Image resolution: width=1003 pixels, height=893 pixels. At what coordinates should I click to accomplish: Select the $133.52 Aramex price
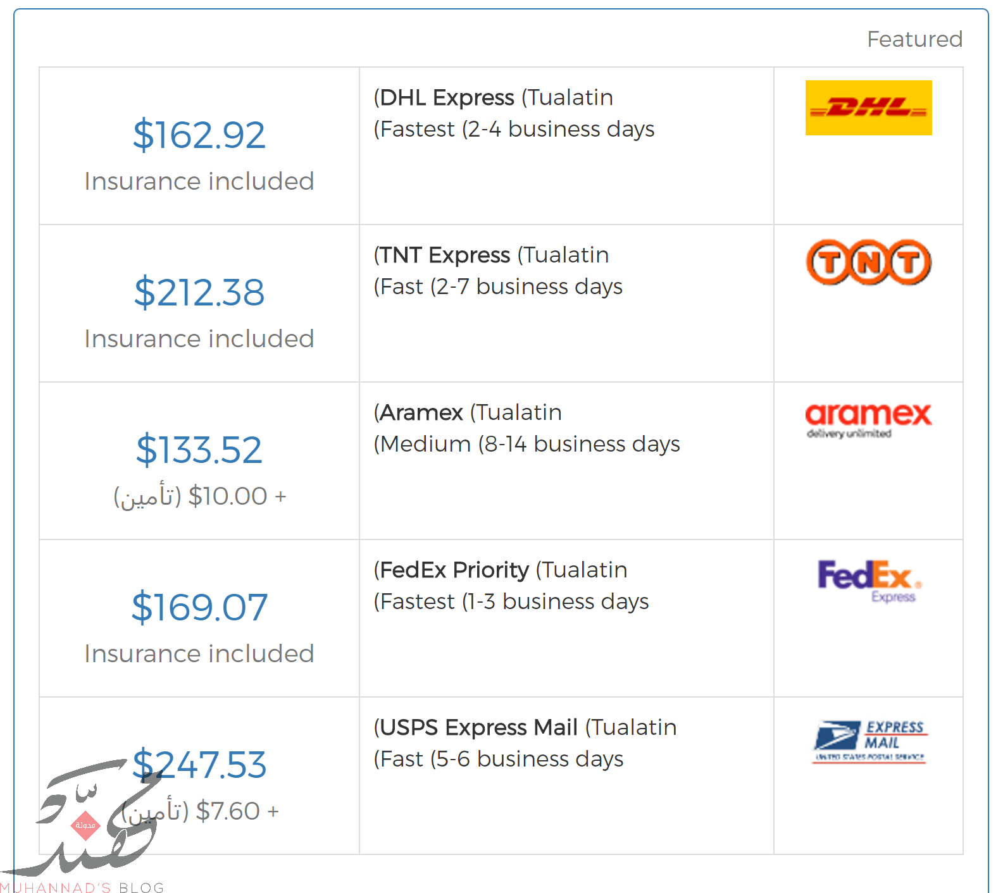point(199,450)
